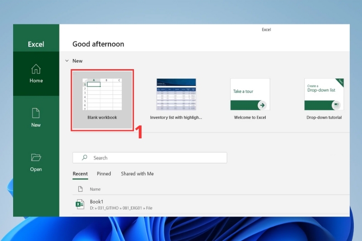Click the magnifier icon in Search box

point(85,157)
